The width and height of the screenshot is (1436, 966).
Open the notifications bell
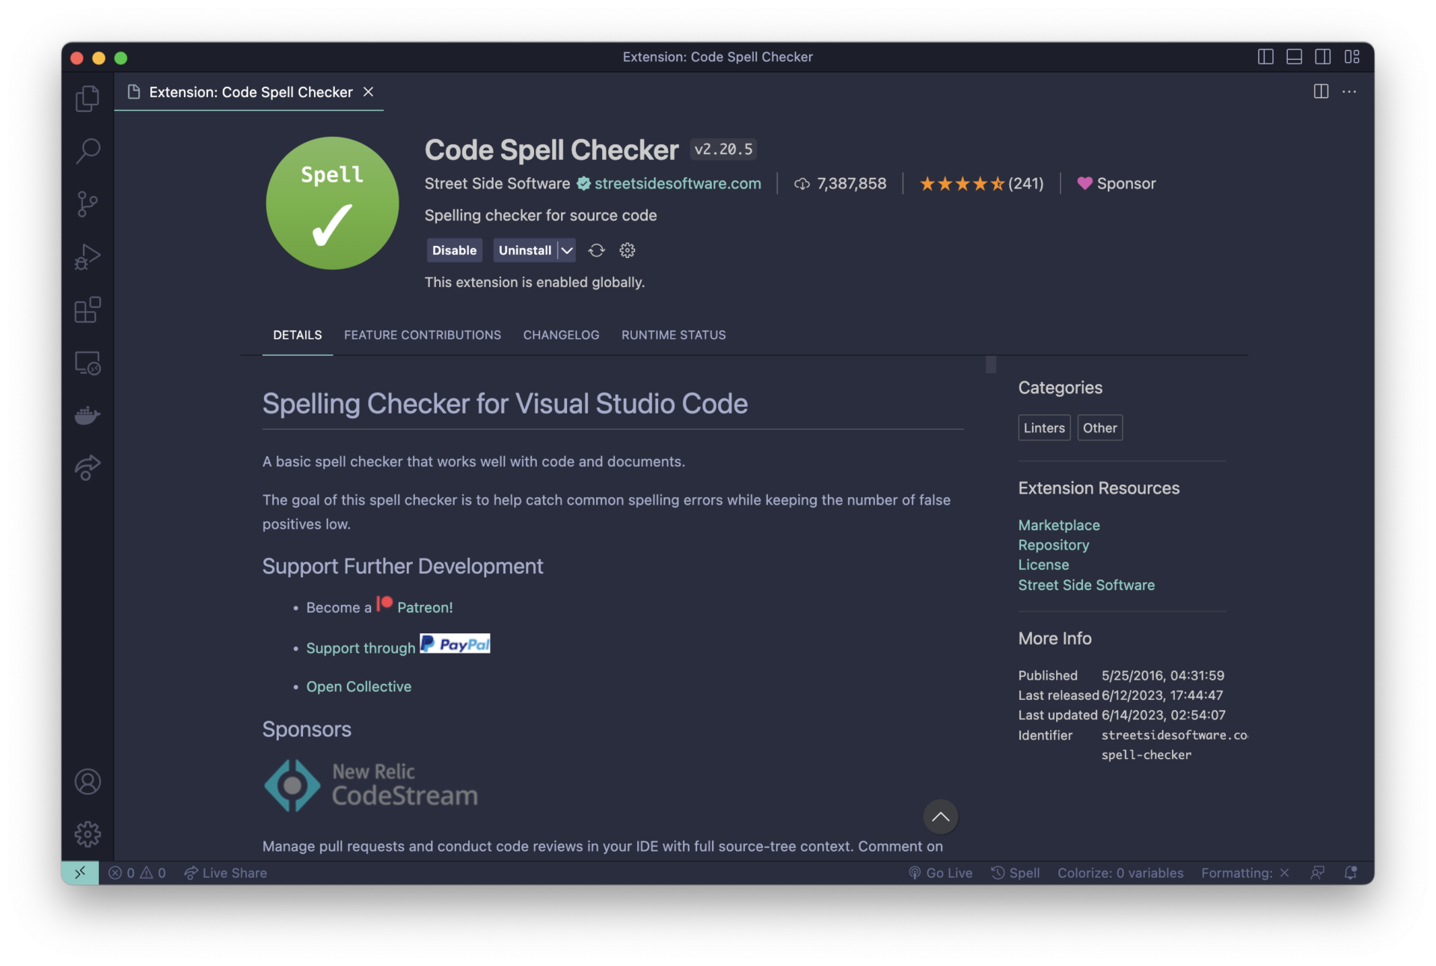pyautogui.click(x=1351, y=873)
